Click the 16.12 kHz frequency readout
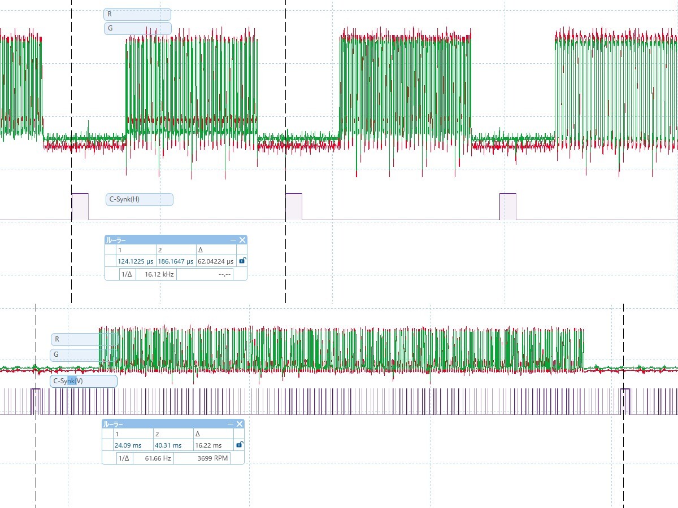This screenshot has width=678, height=508. [159, 274]
